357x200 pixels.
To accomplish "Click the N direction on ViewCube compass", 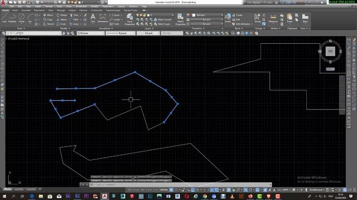I will tap(330, 41).
